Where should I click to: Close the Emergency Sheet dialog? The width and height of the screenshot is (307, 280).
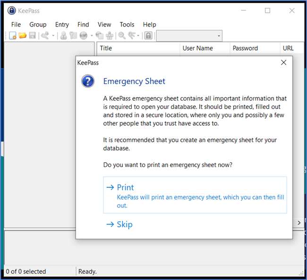point(283,62)
